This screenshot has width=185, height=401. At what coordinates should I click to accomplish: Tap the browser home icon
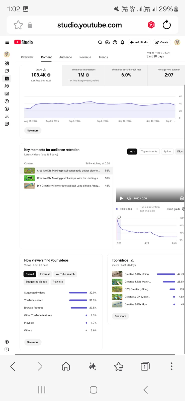point(66,366)
